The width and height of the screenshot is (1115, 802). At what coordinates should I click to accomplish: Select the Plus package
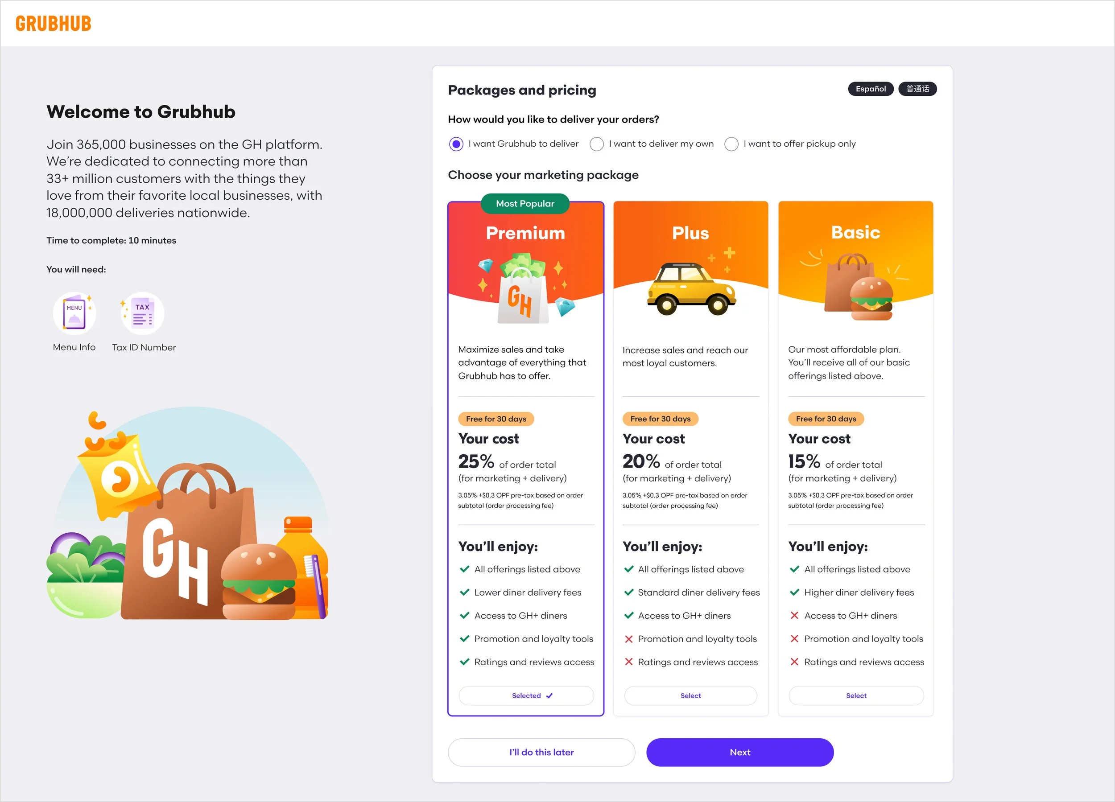click(x=690, y=695)
